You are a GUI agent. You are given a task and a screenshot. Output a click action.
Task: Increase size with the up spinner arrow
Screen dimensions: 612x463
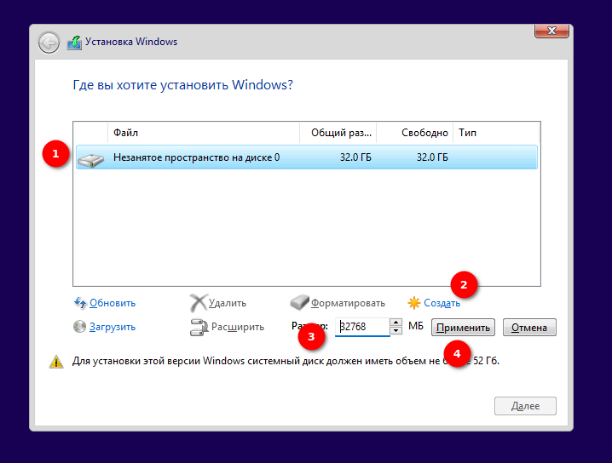point(395,323)
